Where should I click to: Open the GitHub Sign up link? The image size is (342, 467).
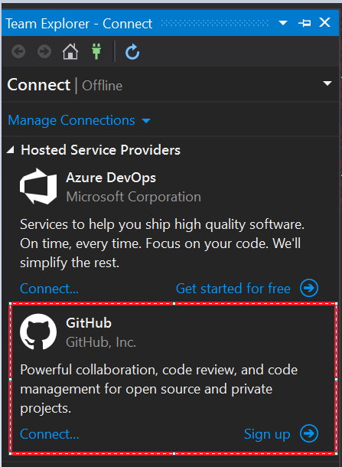[267, 434]
